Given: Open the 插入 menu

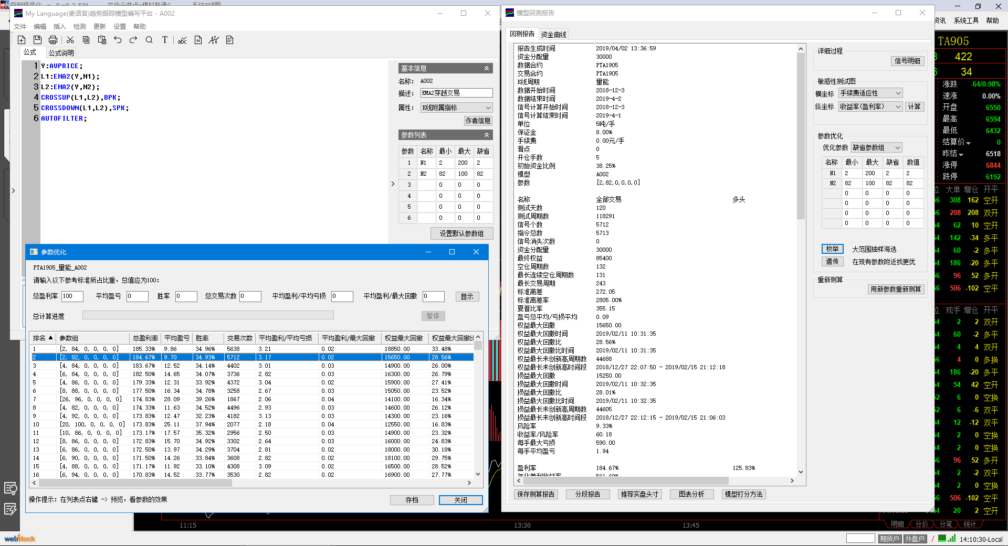Looking at the screenshot, I should click(60, 27).
